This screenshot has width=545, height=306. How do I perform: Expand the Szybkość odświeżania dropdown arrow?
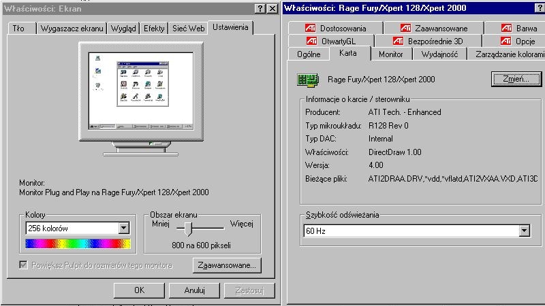pyautogui.click(x=525, y=231)
